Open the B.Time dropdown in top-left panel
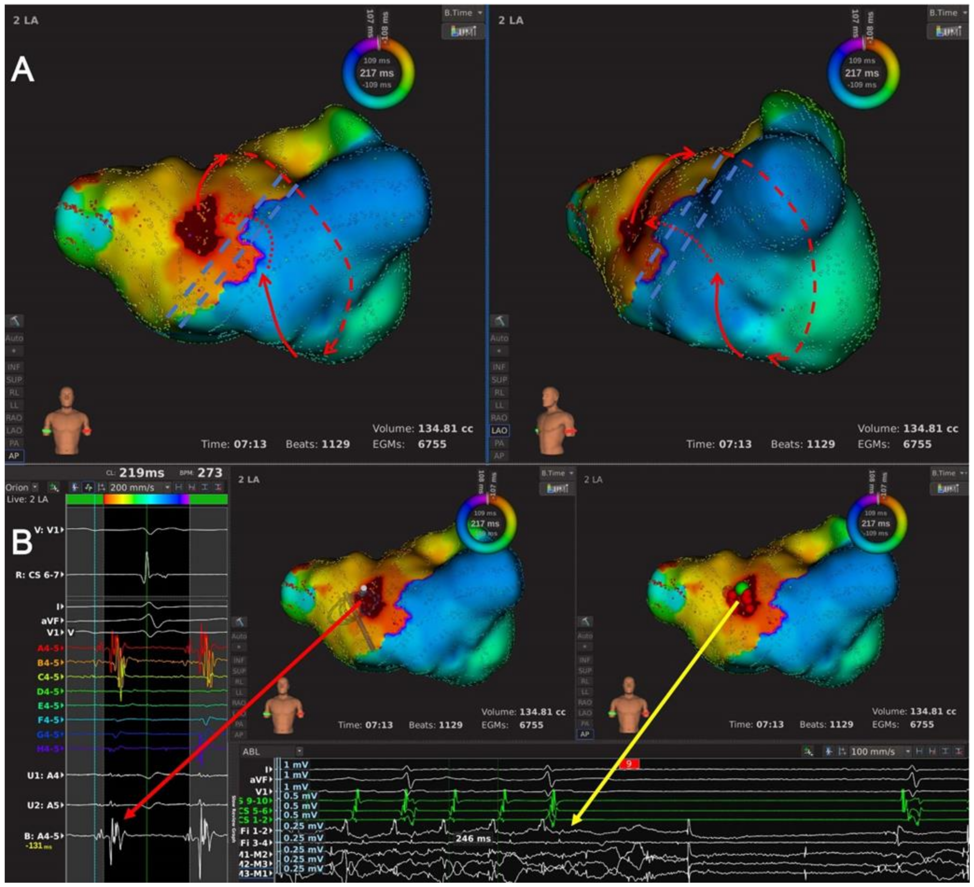 tap(463, 13)
